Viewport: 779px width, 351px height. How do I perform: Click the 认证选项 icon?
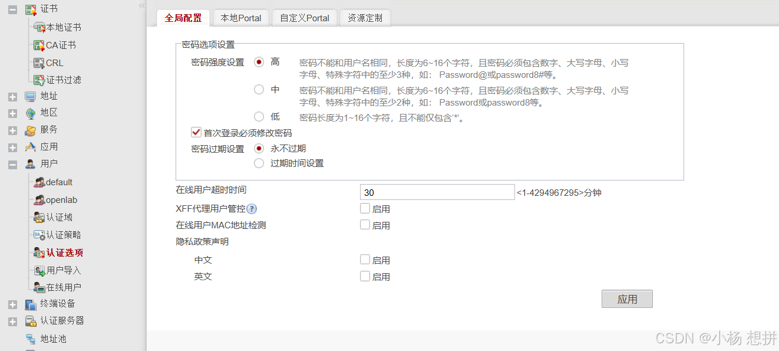click(39, 252)
